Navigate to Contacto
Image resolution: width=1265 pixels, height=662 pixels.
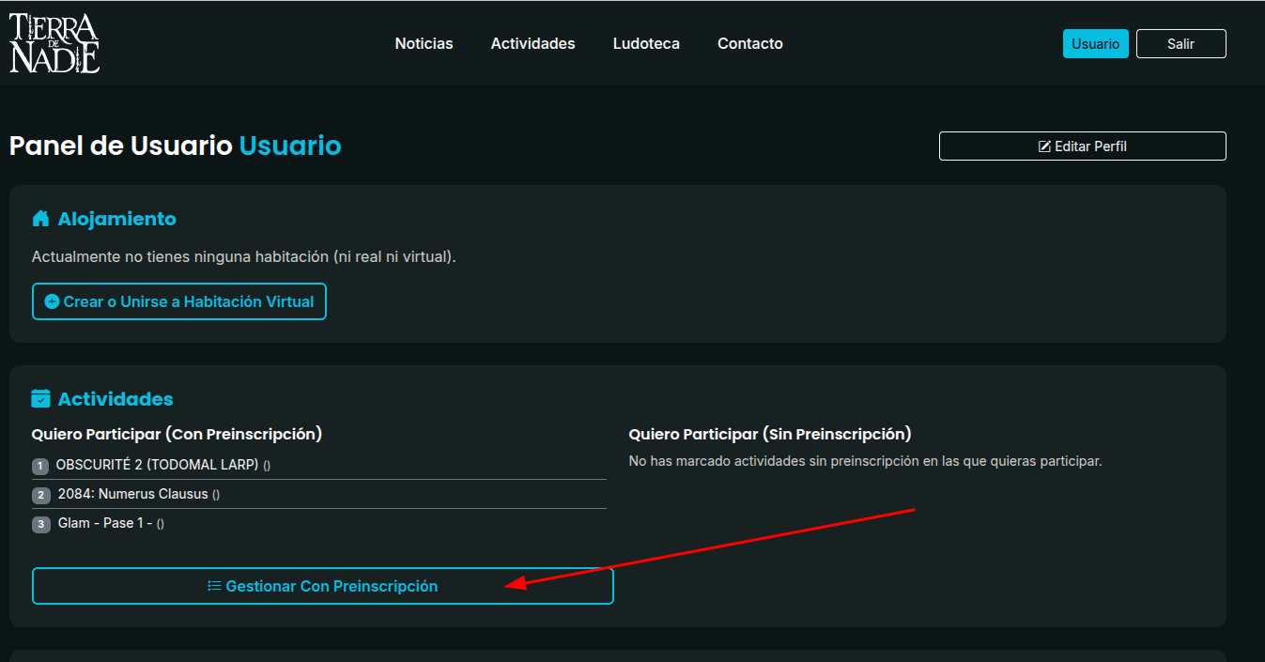click(x=750, y=43)
